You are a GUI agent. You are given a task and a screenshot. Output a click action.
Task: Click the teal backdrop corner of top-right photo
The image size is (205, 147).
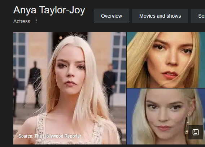tap(202, 39)
